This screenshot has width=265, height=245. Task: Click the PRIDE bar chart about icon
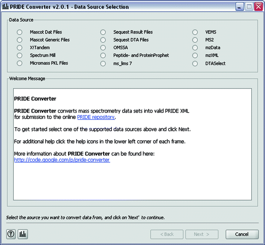pos(23,234)
